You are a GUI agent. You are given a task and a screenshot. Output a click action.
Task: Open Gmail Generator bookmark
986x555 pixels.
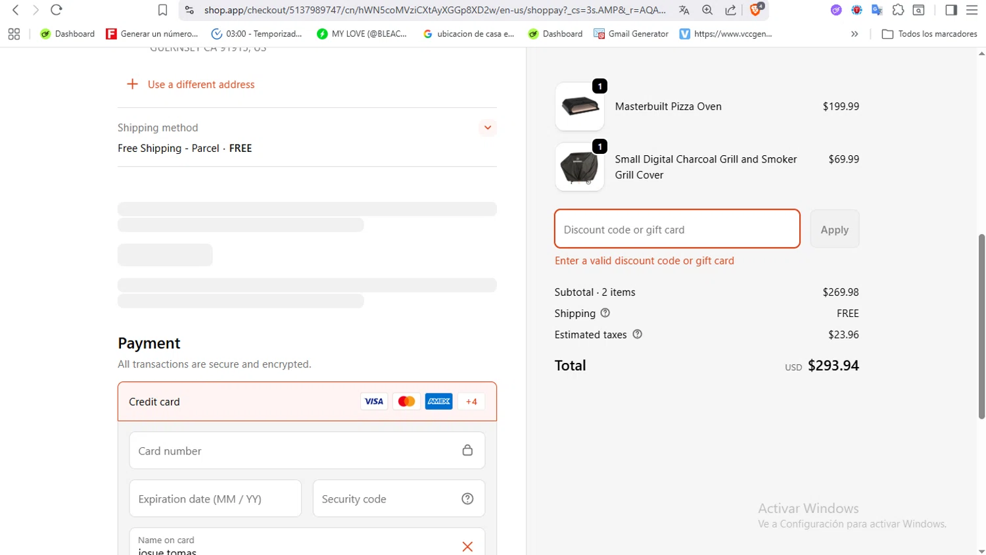[x=631, y=34]
